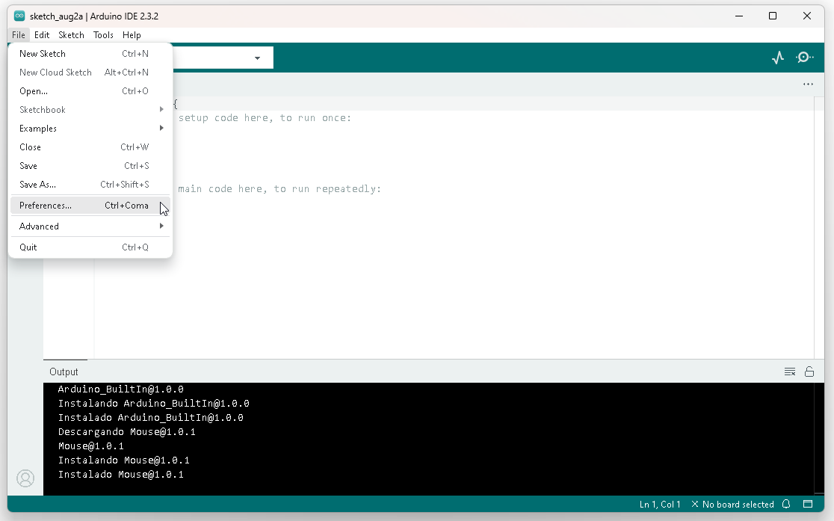Open the Serial Monitor

pos(804,57)
